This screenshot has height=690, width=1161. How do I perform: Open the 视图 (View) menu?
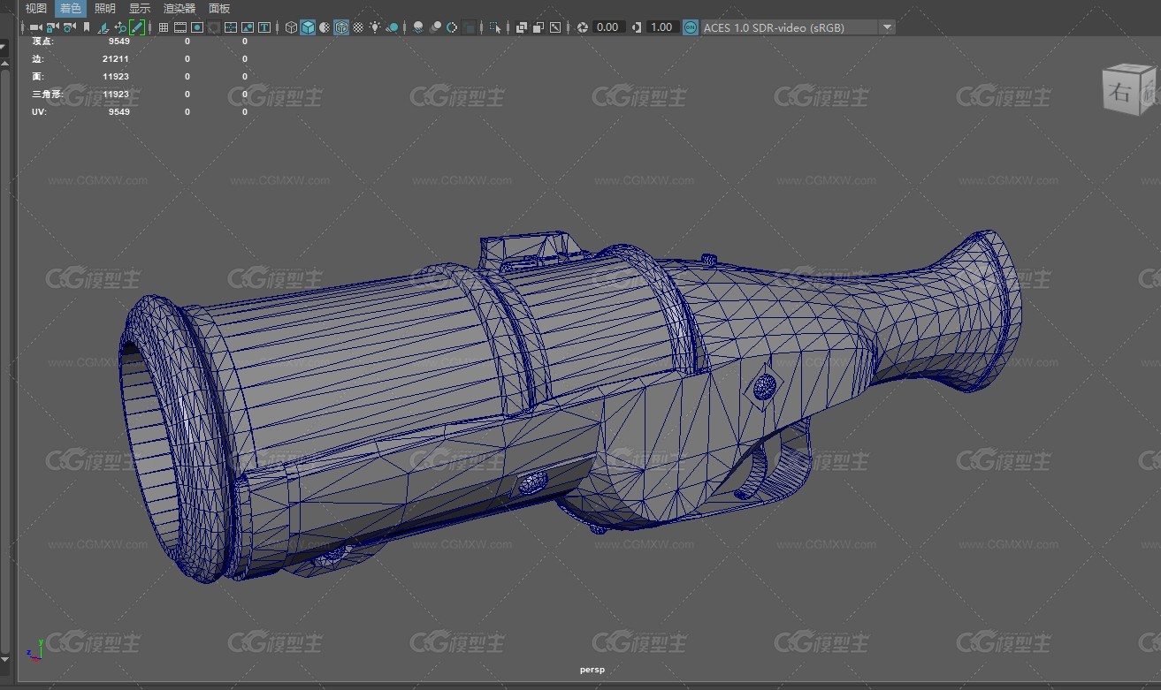[36, 8]
